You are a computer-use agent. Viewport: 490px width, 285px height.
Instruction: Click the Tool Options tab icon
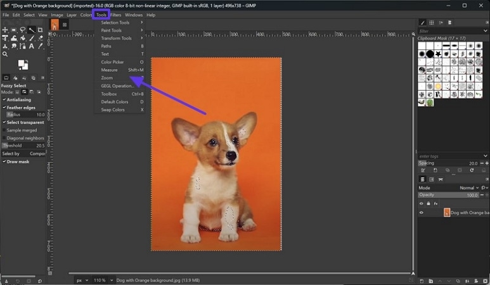tap(6, 78)
